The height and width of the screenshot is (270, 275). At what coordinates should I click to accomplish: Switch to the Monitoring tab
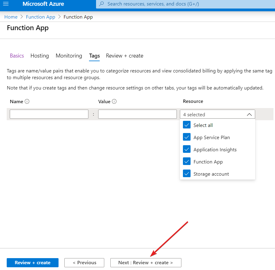pos(69,56)
